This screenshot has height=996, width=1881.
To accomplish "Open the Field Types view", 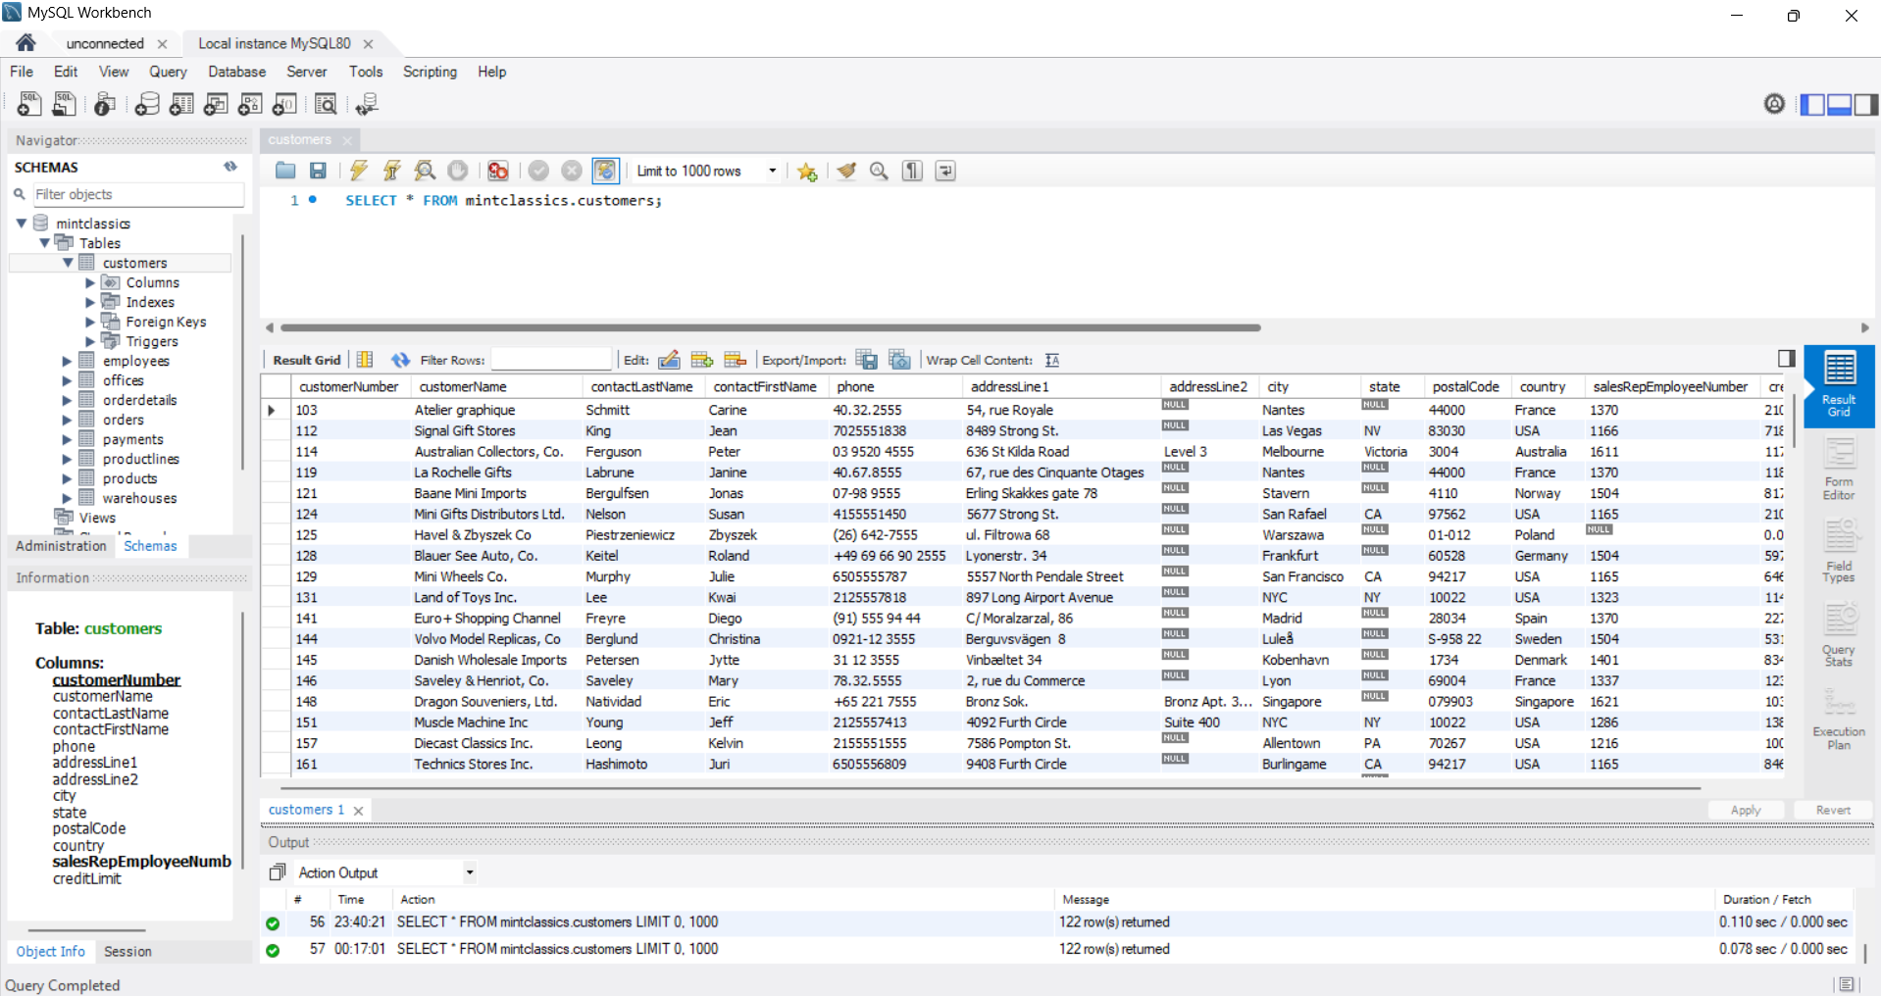I will click(x=1839, y=553).
